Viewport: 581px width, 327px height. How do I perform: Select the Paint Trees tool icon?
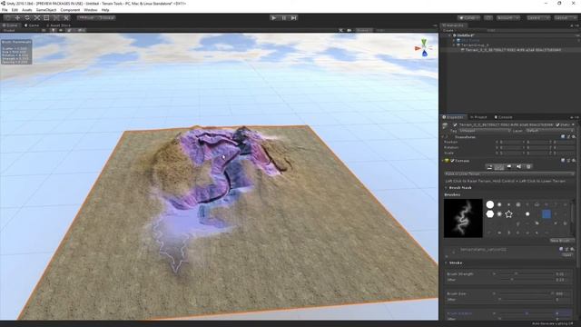(509, 167)
